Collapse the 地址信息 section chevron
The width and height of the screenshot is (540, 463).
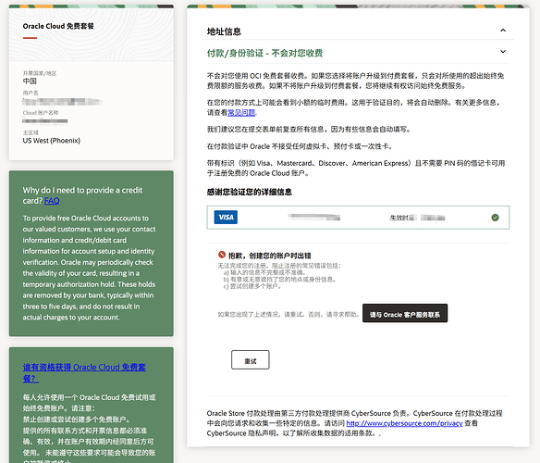(503, 31)
